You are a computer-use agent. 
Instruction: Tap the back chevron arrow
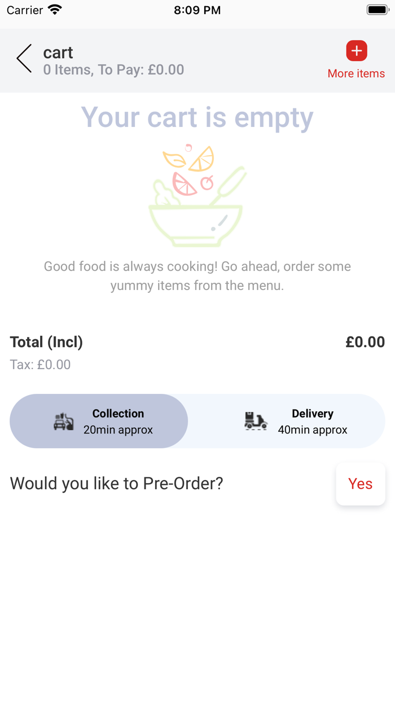tap(23, 58)
